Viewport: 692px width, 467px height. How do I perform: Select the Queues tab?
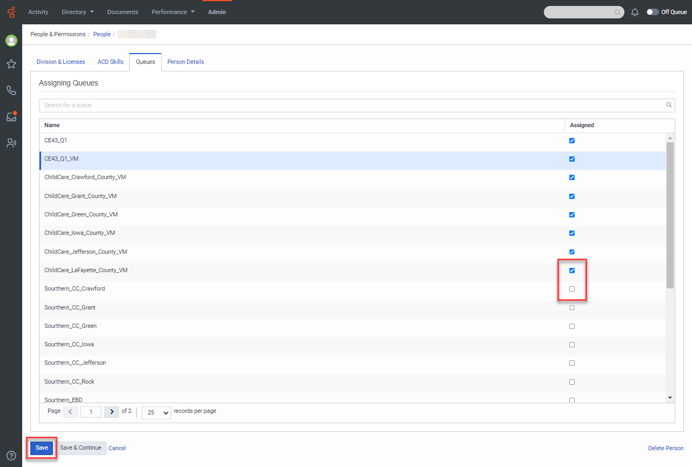pos(145,62)
